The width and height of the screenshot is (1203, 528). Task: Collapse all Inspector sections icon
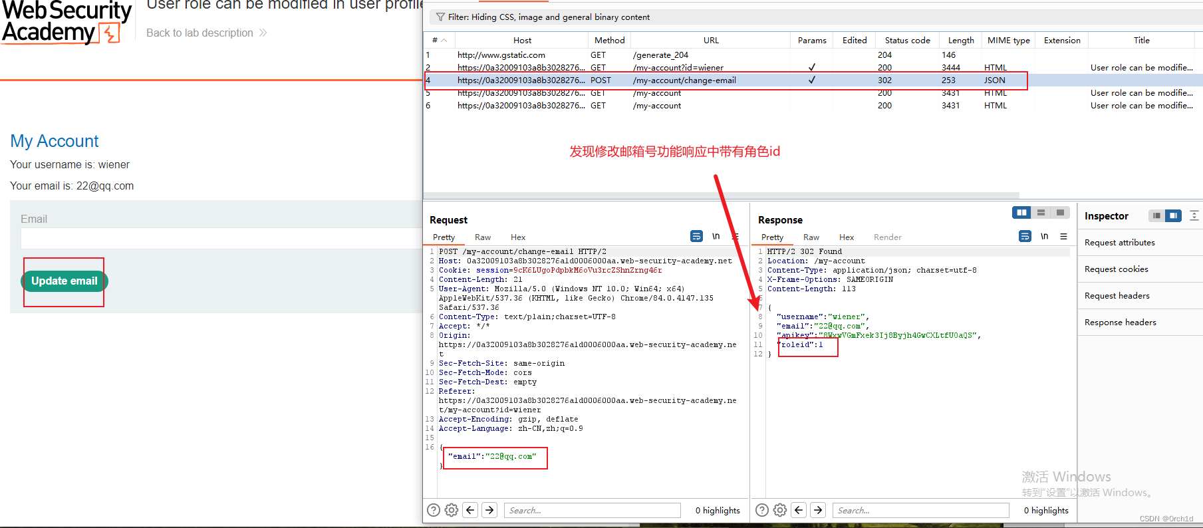1194,215
